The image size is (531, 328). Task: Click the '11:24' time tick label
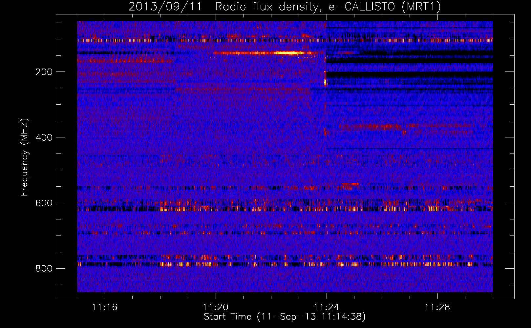327,307
